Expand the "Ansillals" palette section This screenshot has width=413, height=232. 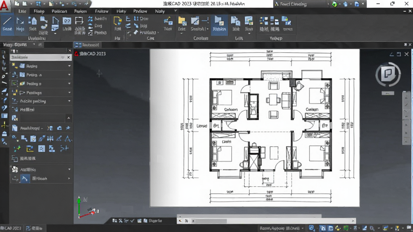click(69, 170)
